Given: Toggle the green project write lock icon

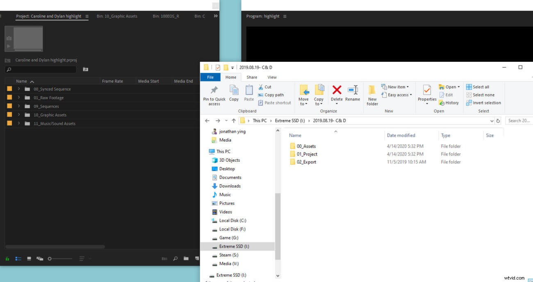Looking at the screenshot, I should (7, 259).
